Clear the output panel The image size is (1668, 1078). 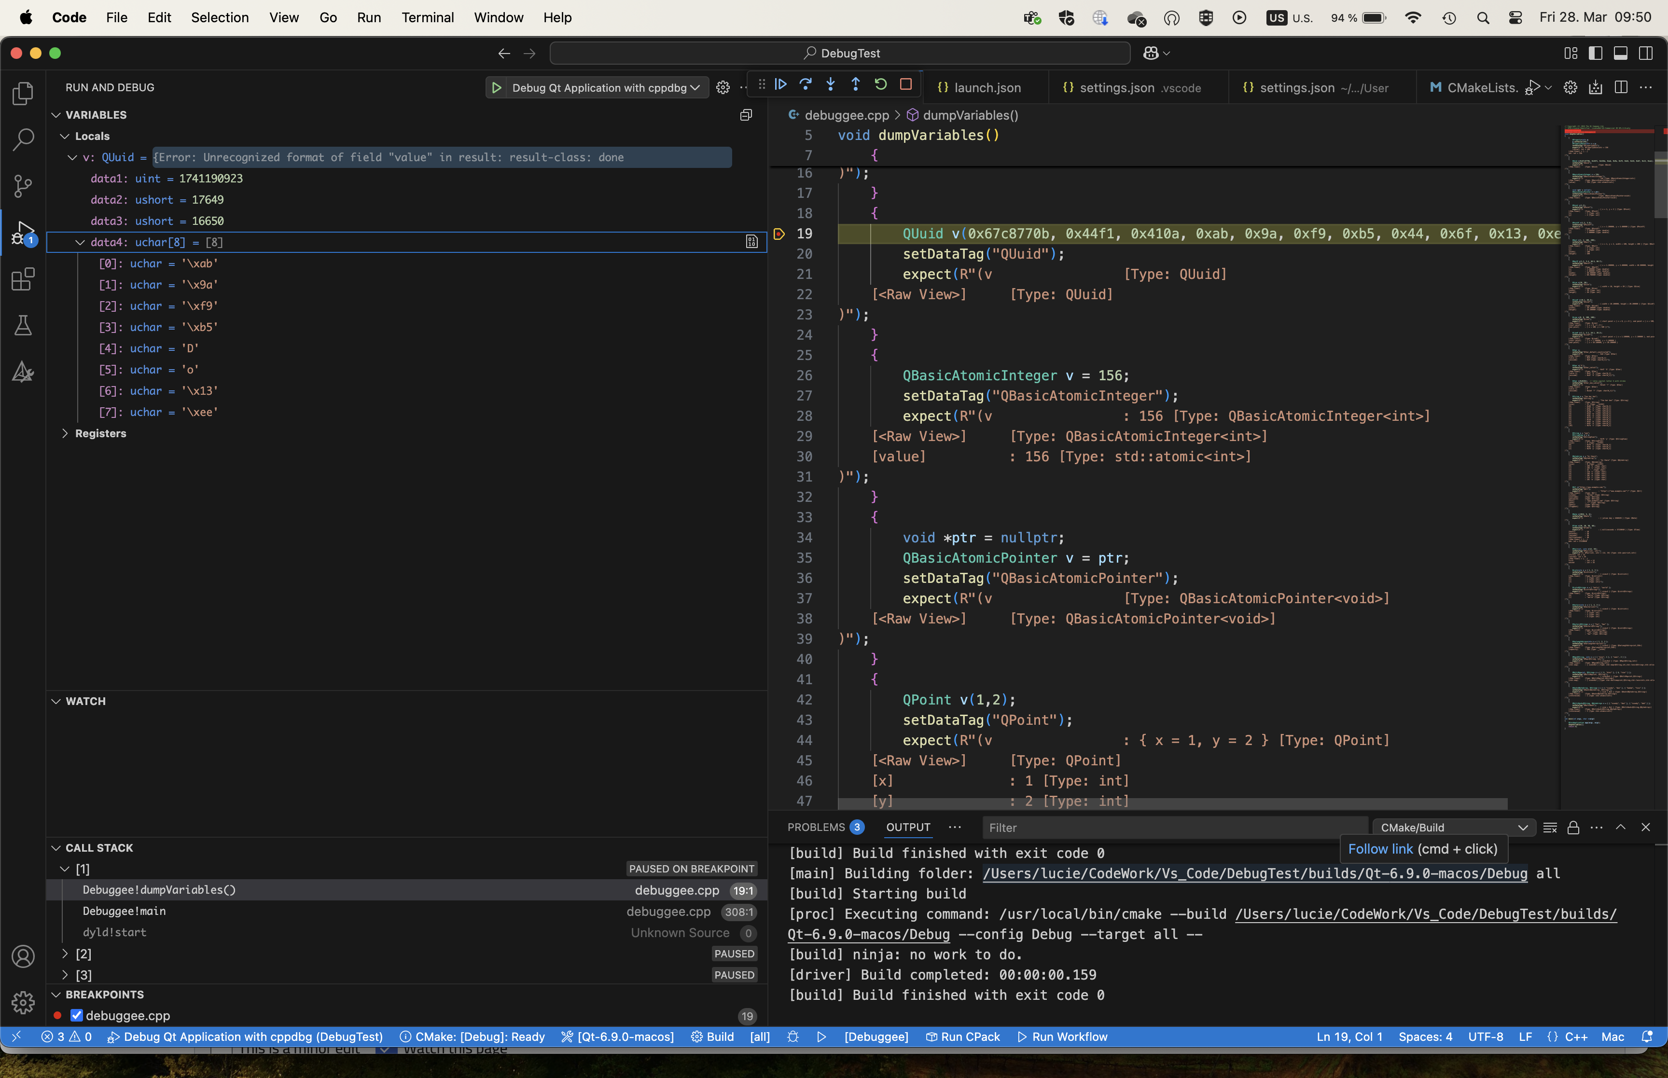(1550, 828)
